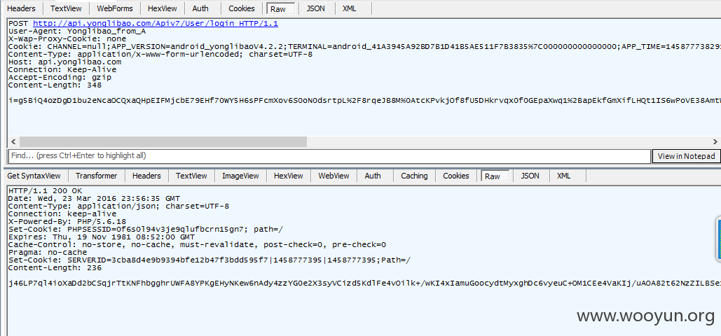Open the request WebForms tab
This screenshot has height=336, width=721.
115,8
